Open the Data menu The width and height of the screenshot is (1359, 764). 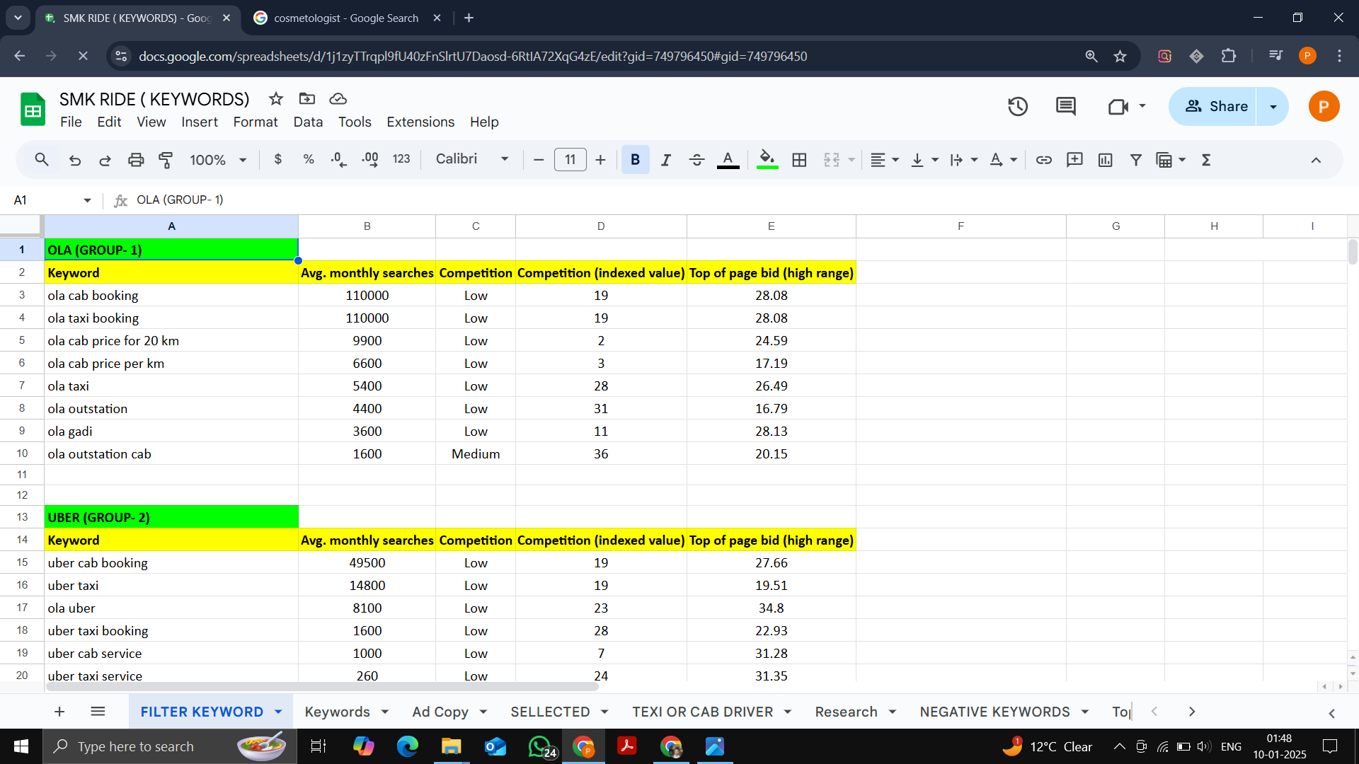click(x=308, y=122)
